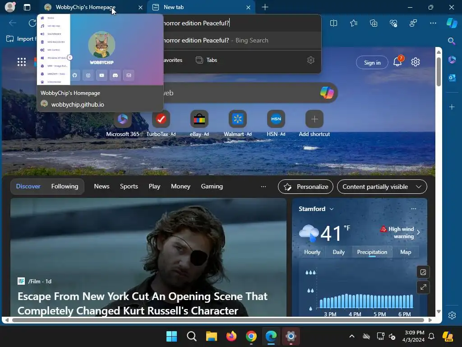Click the vertical page scrollbar thumb
This screenshot has width=462, height=347.
pyautogui.click(x=439, y=72)
